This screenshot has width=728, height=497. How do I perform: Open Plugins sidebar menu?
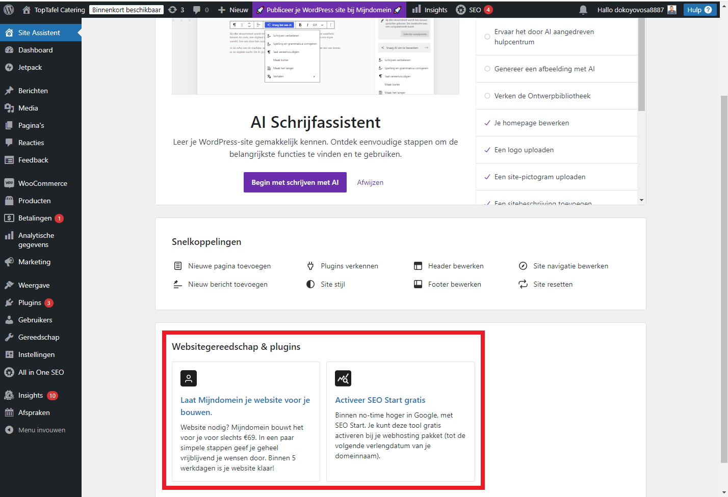point(41,302)
